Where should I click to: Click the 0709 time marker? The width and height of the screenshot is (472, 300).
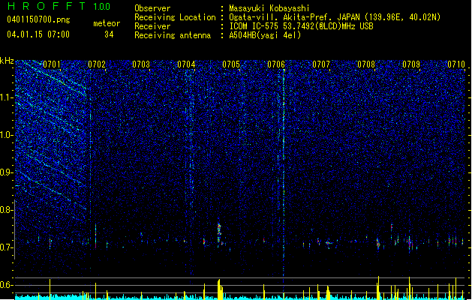(411, 64)
